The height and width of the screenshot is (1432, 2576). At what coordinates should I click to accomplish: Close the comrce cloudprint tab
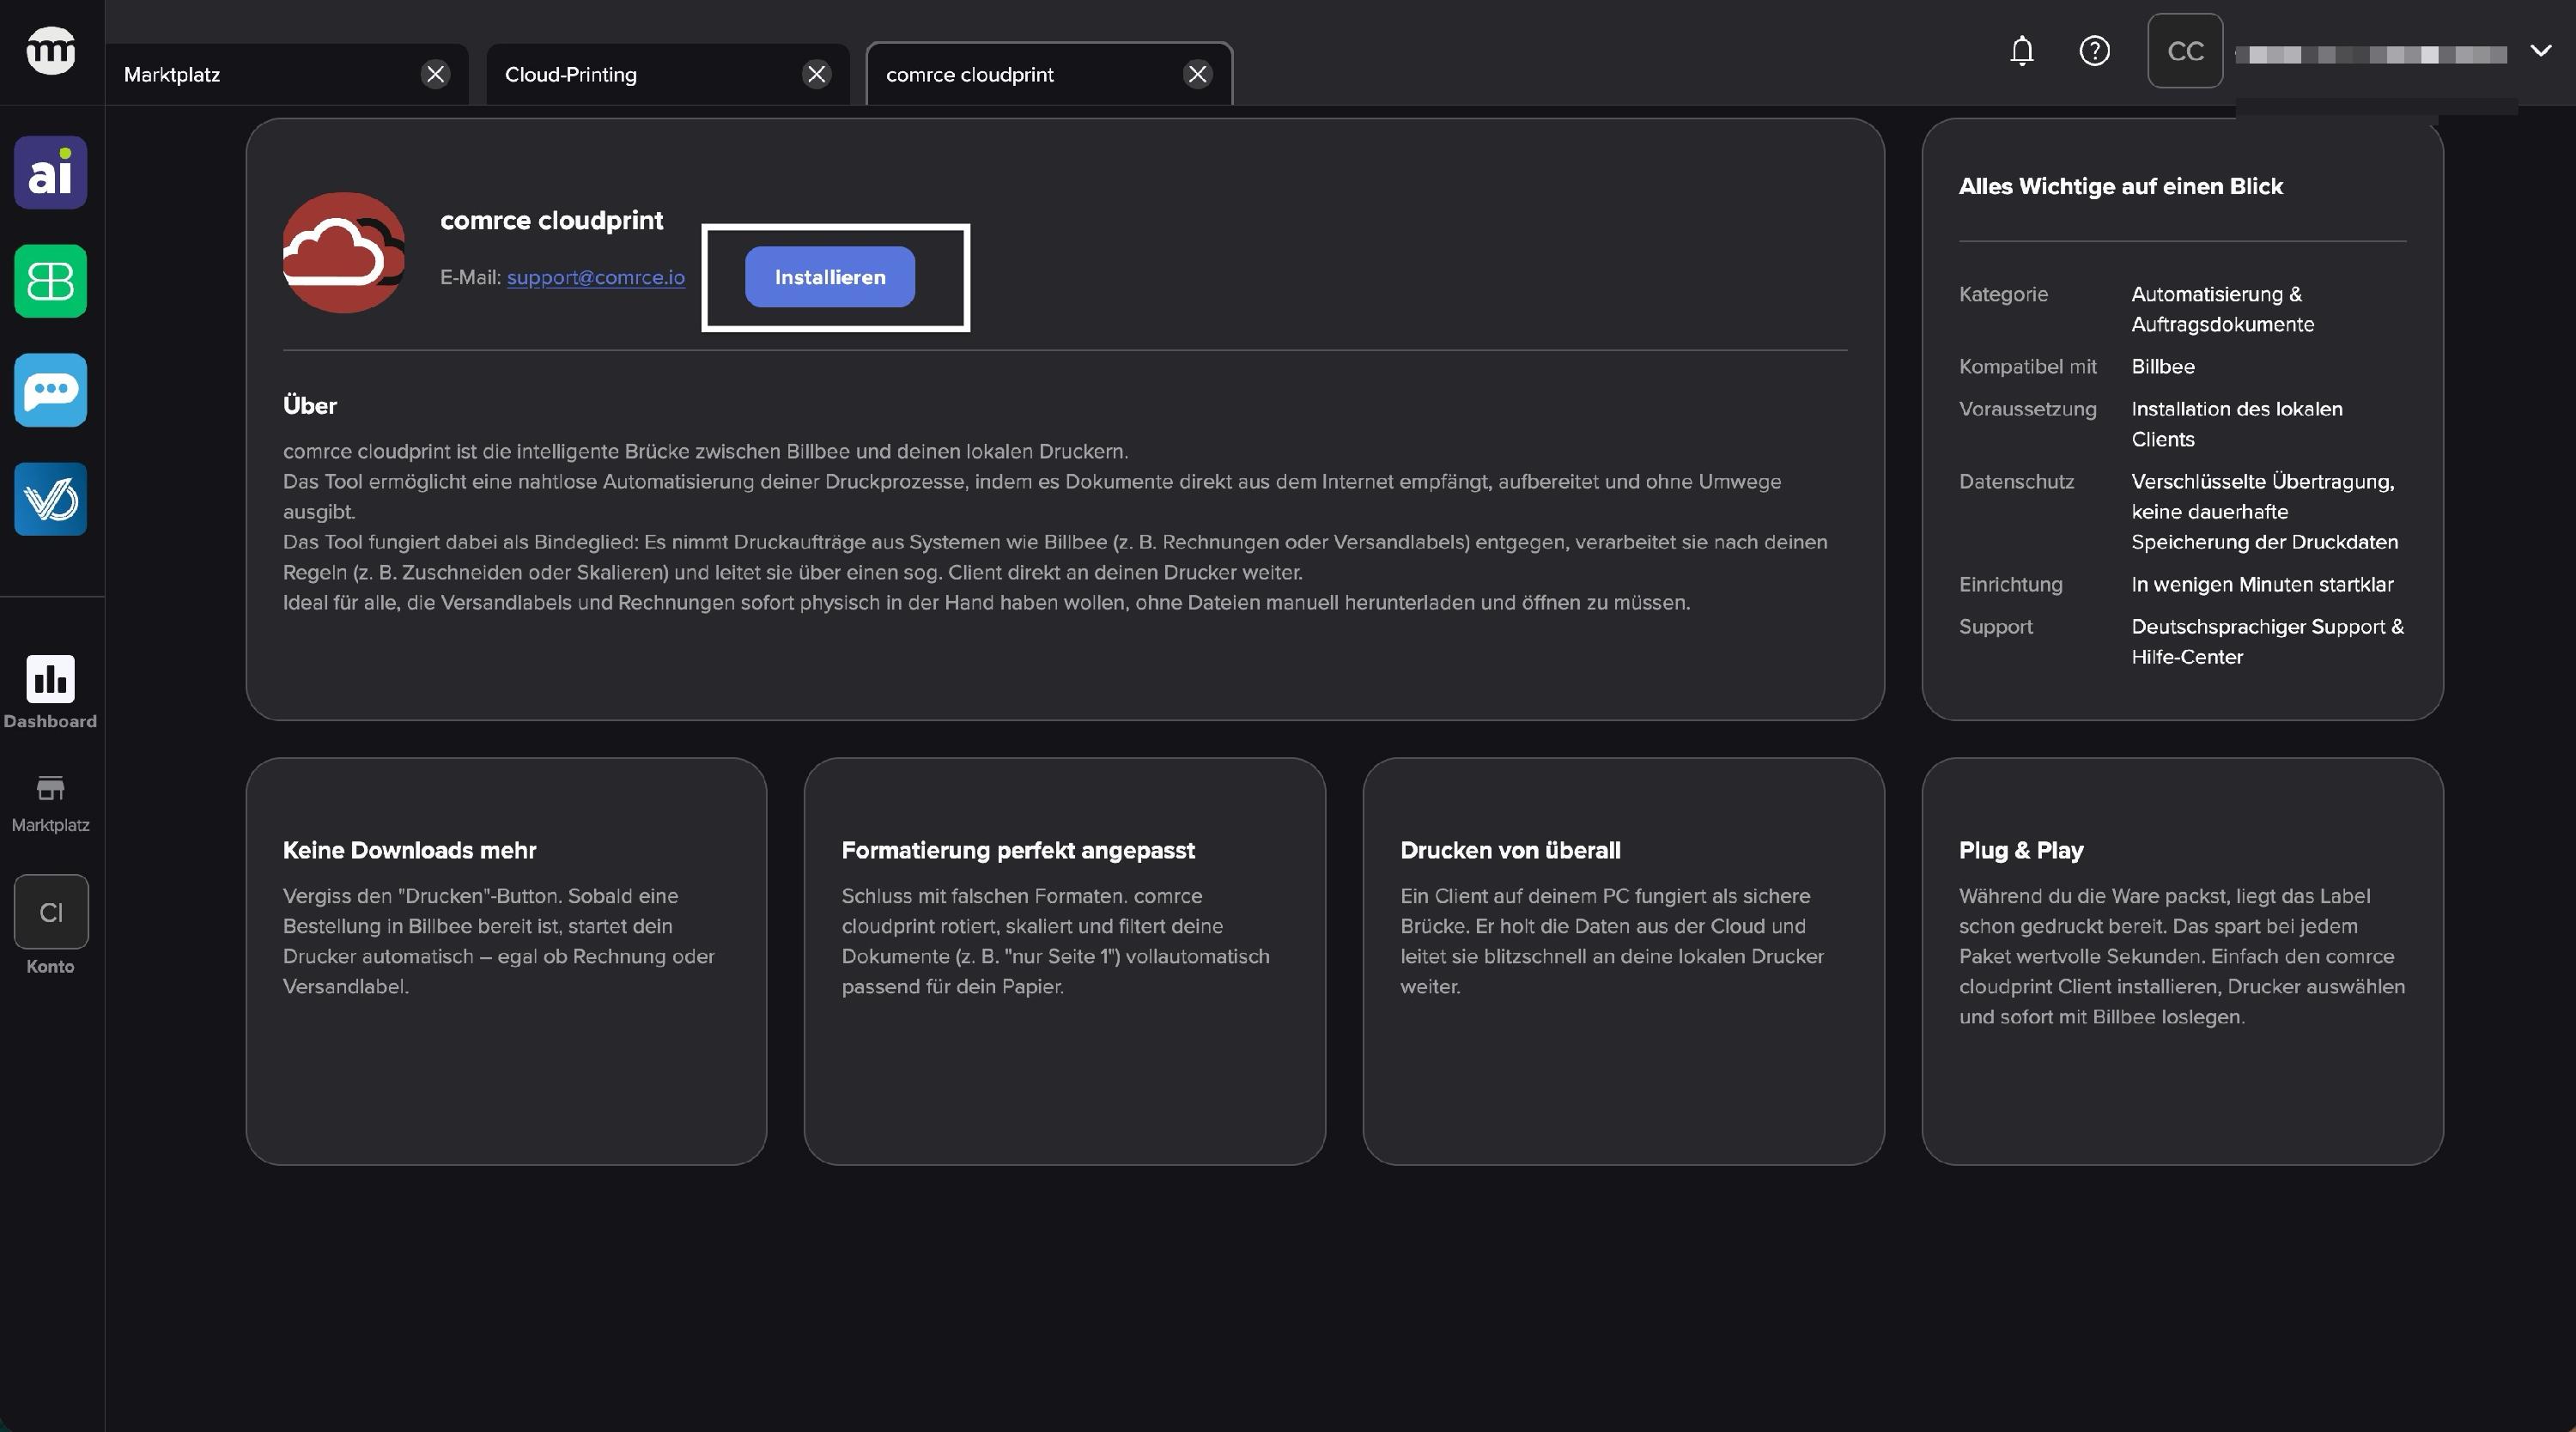click(1197, 74)
